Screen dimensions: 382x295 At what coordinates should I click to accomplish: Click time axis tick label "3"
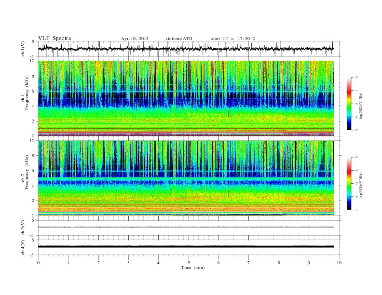point(129,263)
